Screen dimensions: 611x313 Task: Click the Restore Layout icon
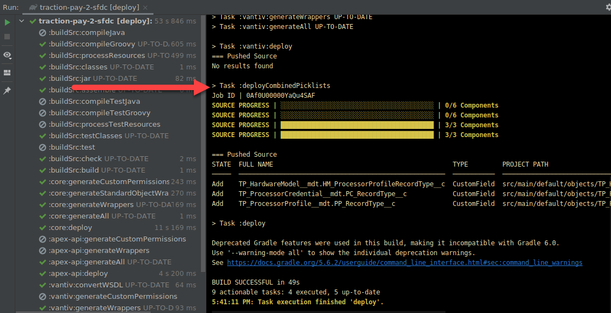coord(7,73)
